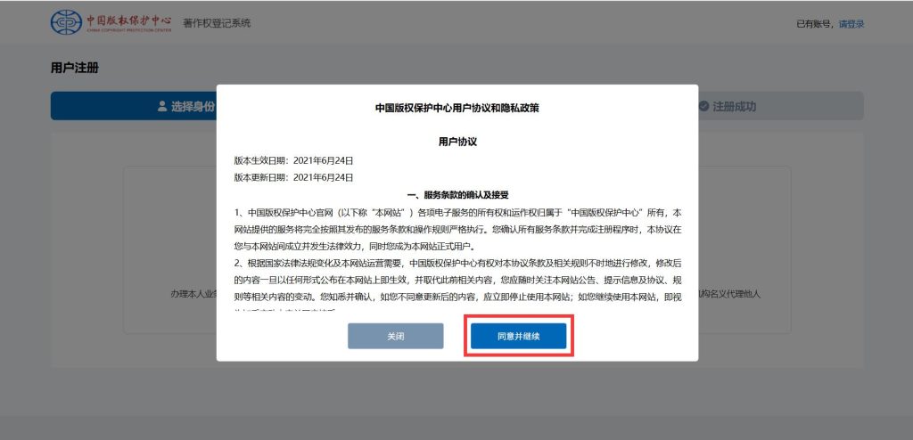Screen dimensions: 913x440
Task: Click the 用户注册 page heading
Action: click(x=75, y=68)
